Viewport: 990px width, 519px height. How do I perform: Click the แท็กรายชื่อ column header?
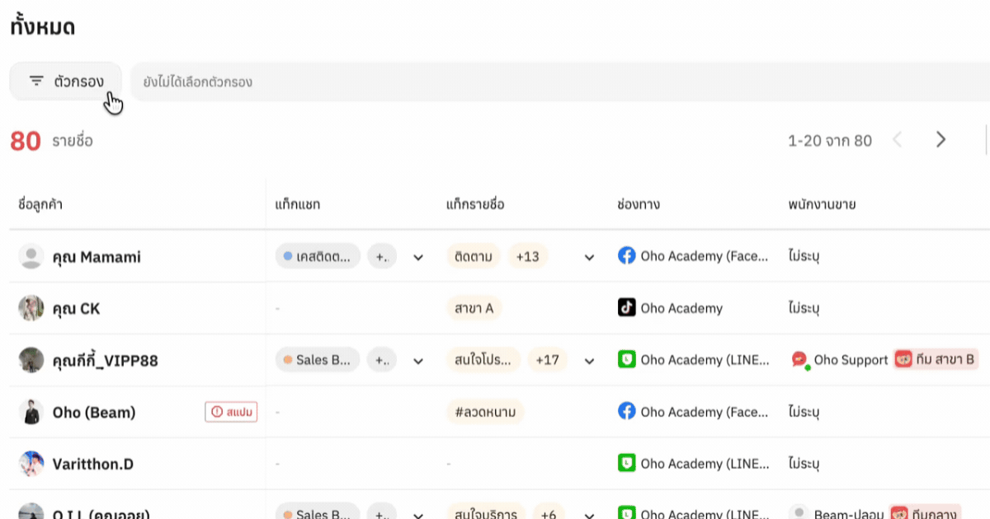[x=475, y=204]
